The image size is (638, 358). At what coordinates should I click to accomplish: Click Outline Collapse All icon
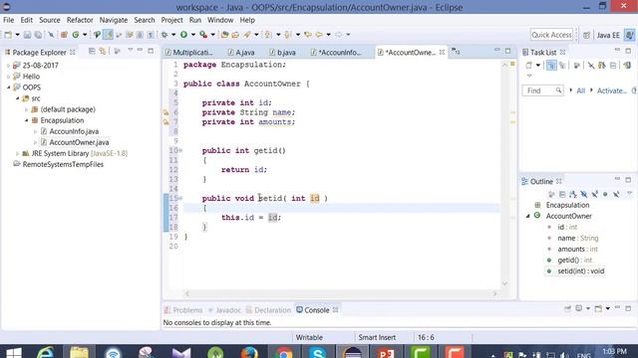tap(562, 195)
